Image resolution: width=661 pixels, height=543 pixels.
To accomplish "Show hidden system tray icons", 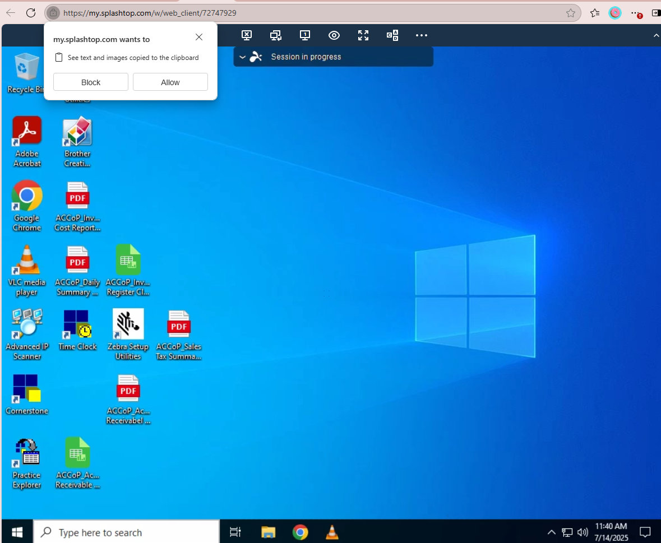I will click(551, 532).
